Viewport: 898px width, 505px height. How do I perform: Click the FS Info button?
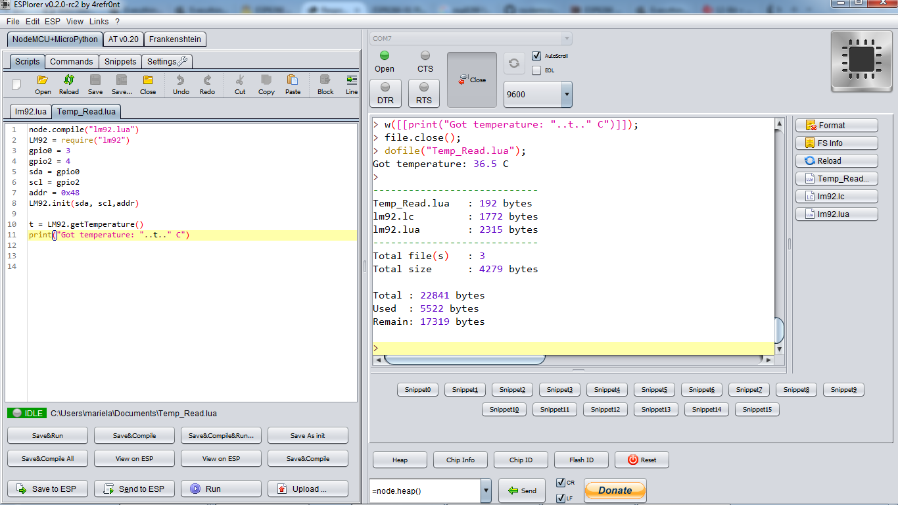tap(837, 143)
